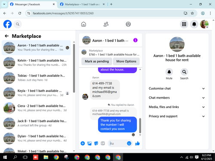The height and width of the screenshot is (161, 215).
Task: Open the Ciera 2 bed 1 bath conversation
Action: pyautogui.click(x=36, y=108)
